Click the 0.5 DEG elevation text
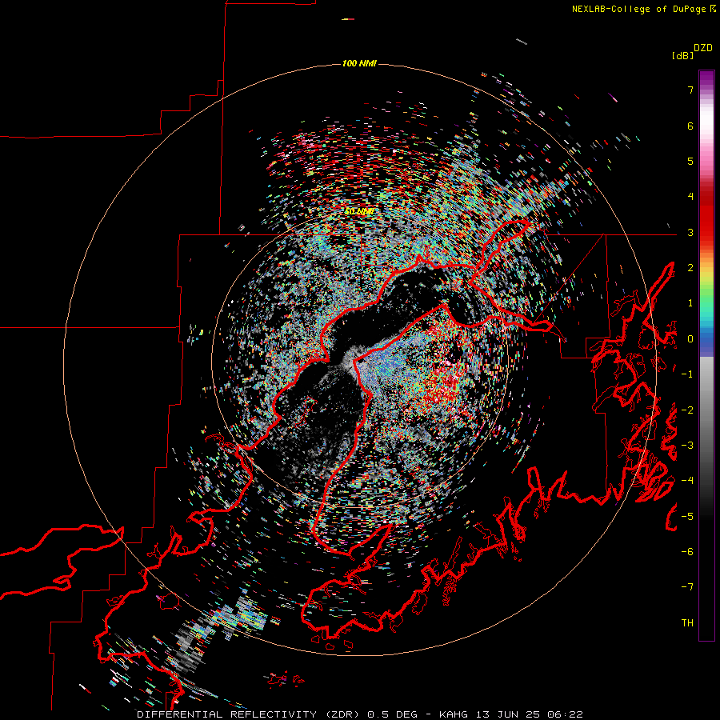This screenshot has height=720, width=720. click(393, 714)
